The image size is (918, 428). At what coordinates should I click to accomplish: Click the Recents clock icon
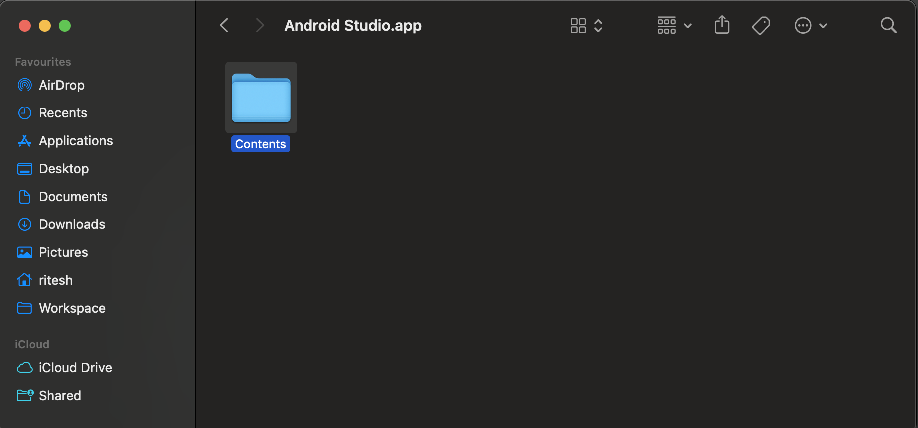pos(25,113)
